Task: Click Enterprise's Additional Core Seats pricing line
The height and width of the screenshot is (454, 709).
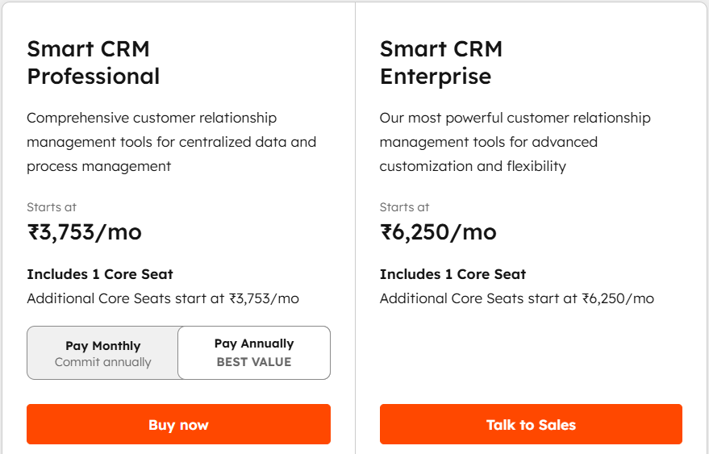Action: click(x=516, y=298)
